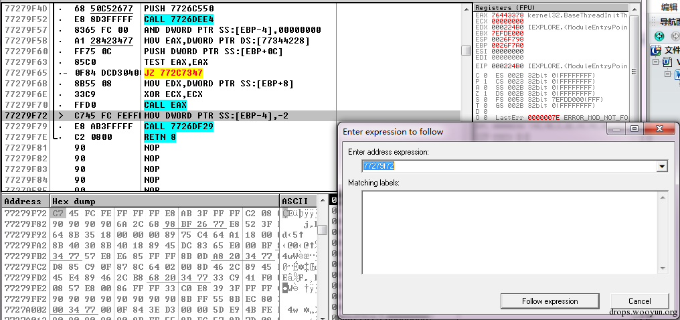
Task: Collapse the first tree node under 文件
Action: [x=656, y=62]
